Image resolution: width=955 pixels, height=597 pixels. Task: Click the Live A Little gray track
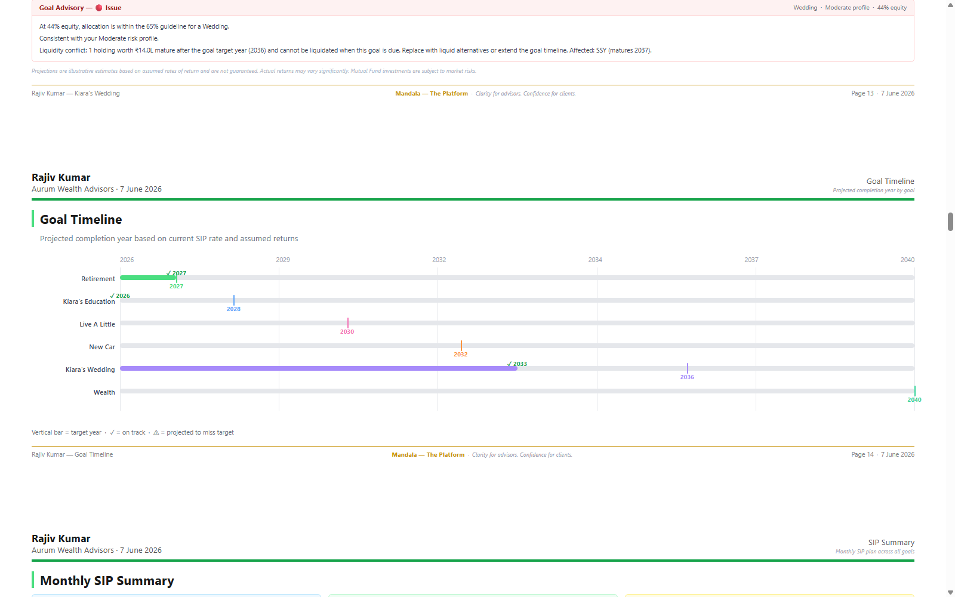coord(517,323)
